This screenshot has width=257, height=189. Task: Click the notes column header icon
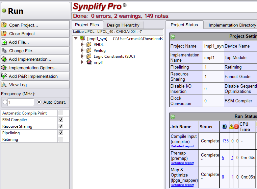[224, 126]
